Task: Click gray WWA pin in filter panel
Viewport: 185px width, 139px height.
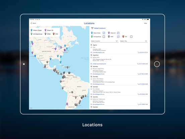Action: [109, 37]
